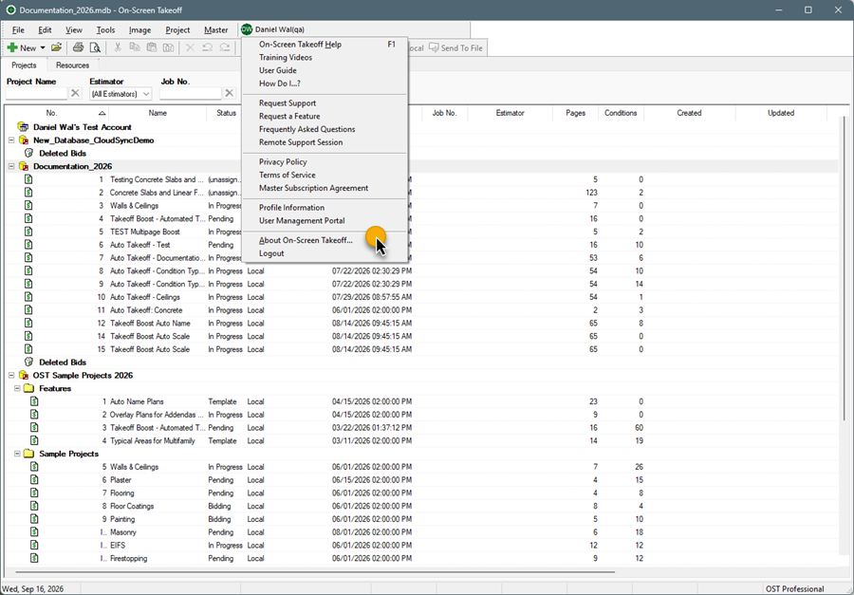Click the Delete X toolbar icon
854x595 pixels.
point(190,48)
